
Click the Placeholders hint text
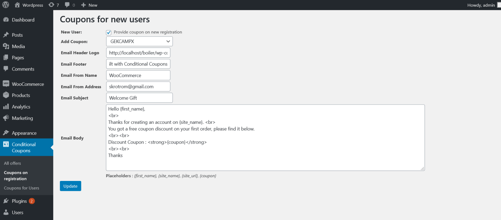[x=161, y=176]
